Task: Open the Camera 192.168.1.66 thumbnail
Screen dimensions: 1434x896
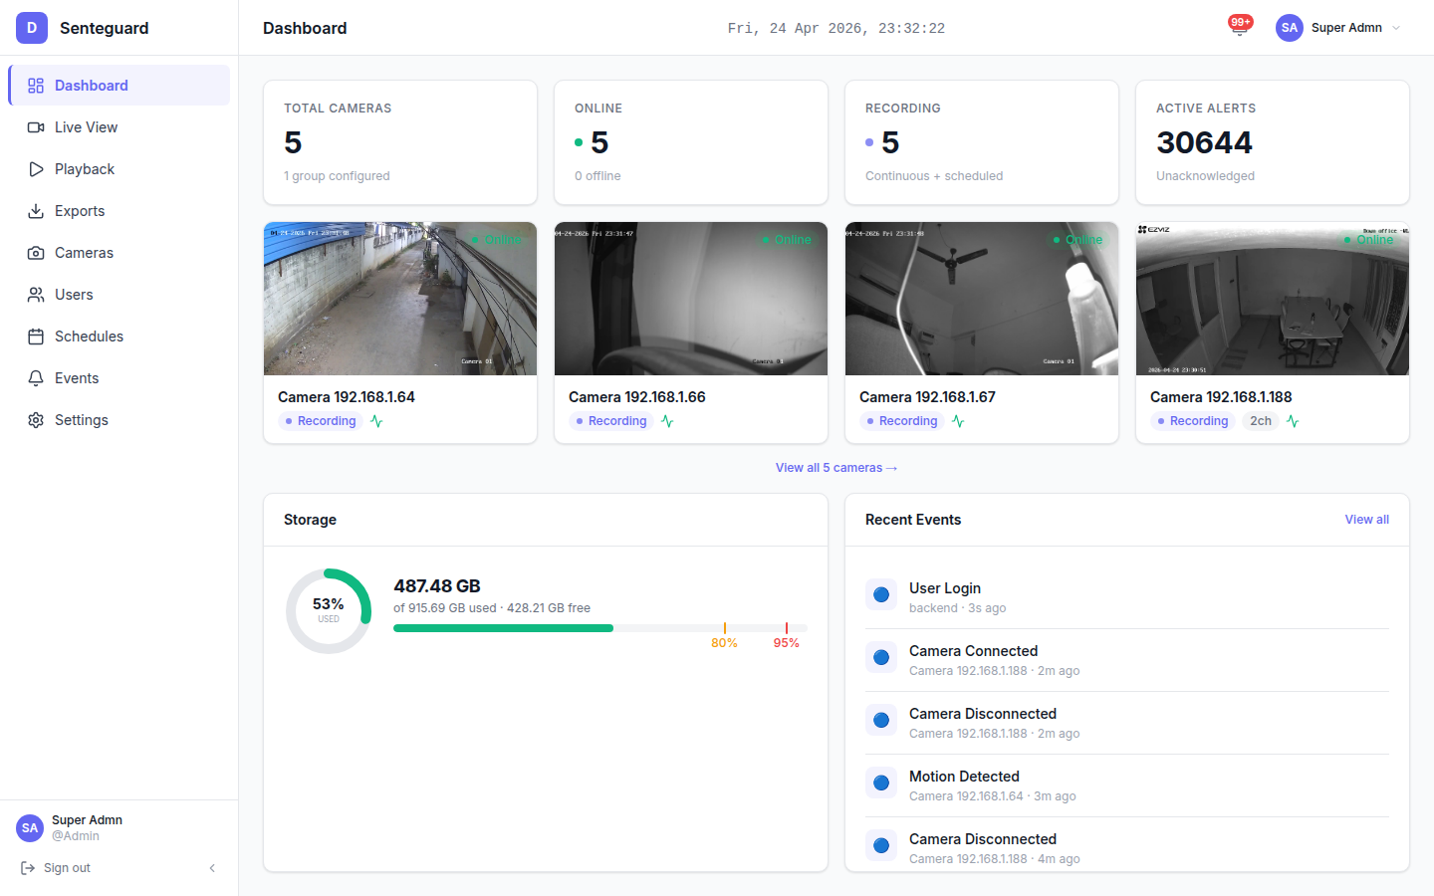Action: pos(691,299)
